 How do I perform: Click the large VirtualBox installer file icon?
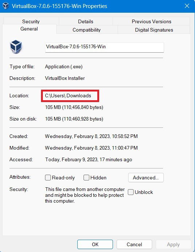click(16, 47)
